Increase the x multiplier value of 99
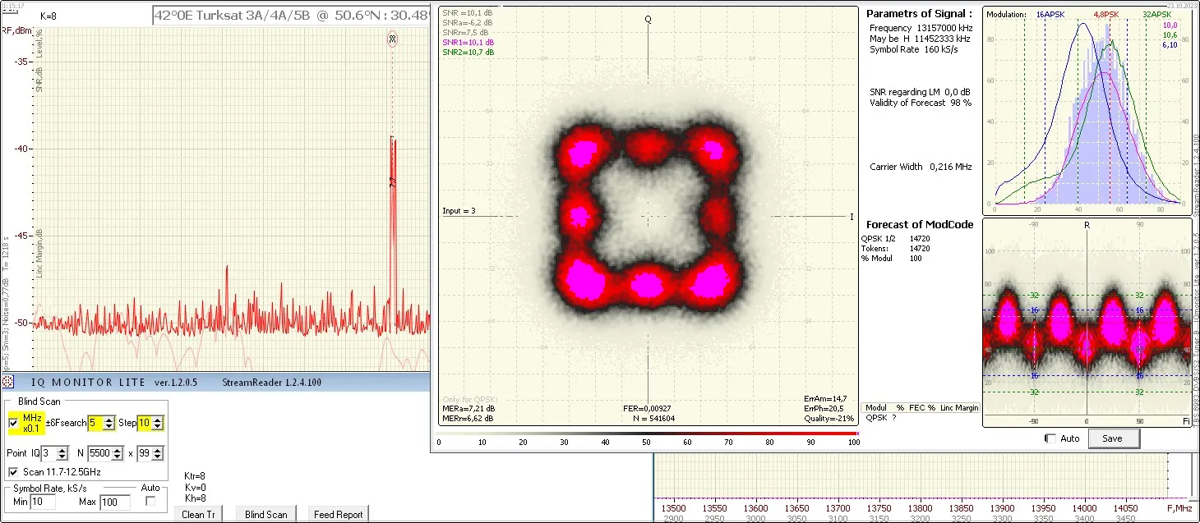 pos(158,450)
